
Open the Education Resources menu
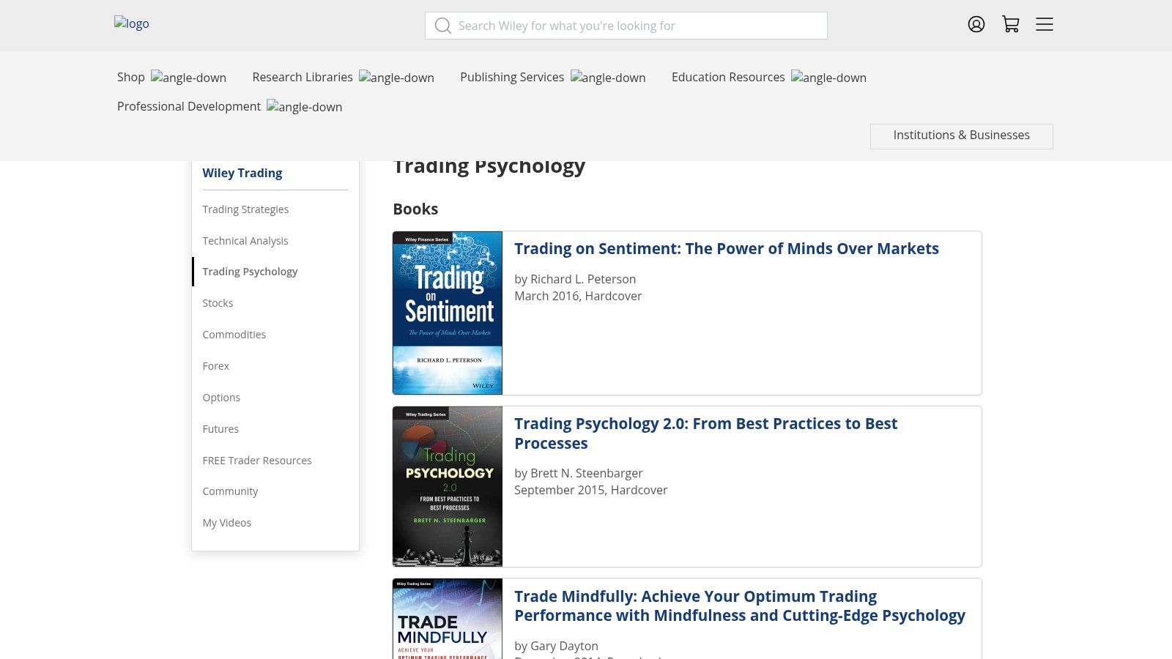pyautogui.click(x=768, y=77)
